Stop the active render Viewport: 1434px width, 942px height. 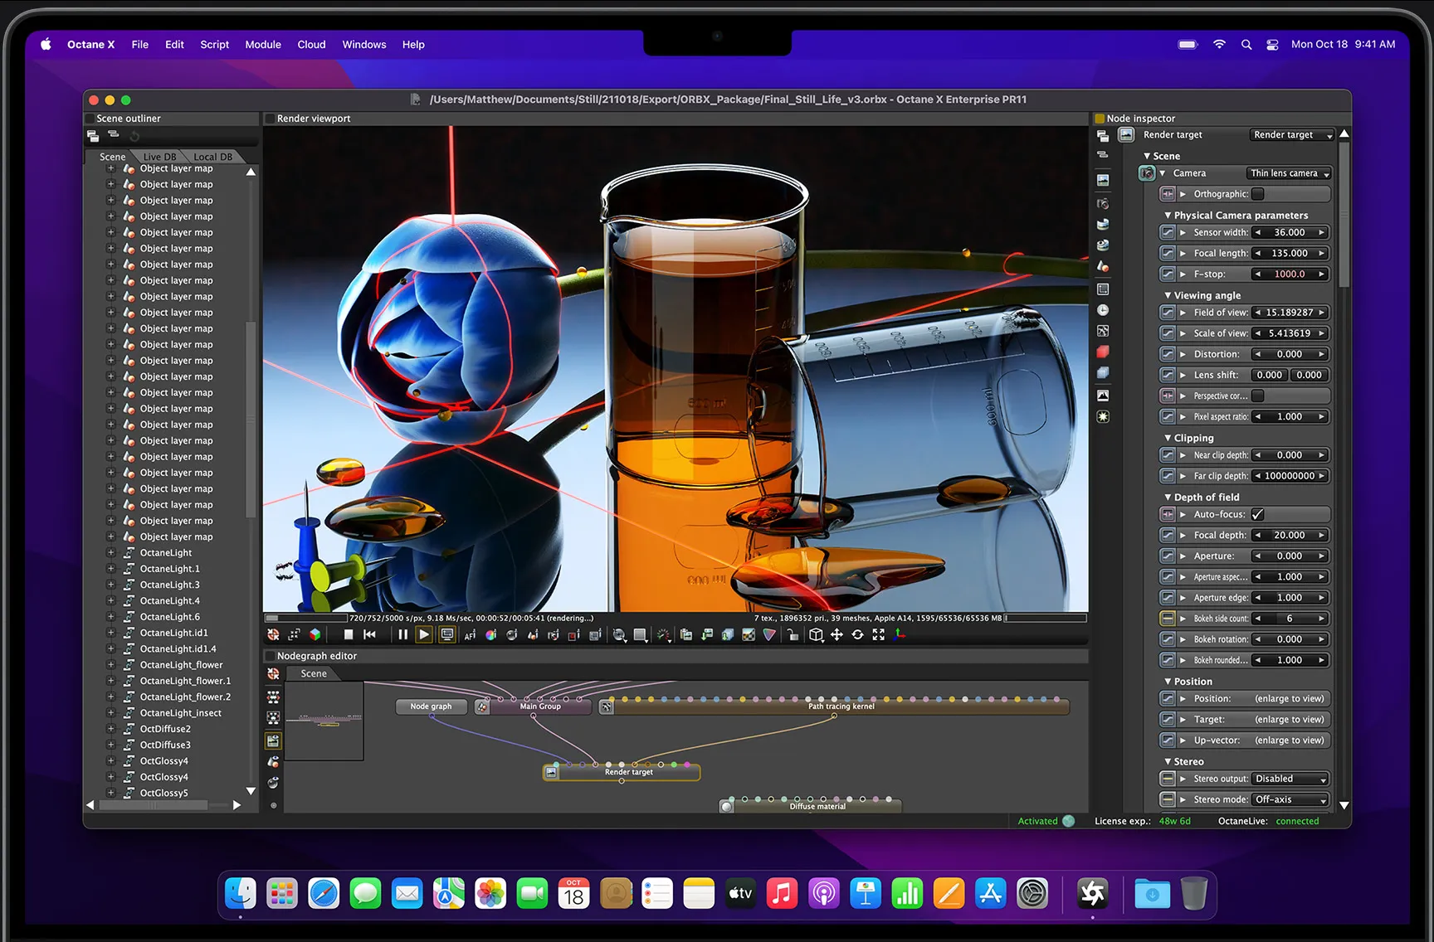349,634
